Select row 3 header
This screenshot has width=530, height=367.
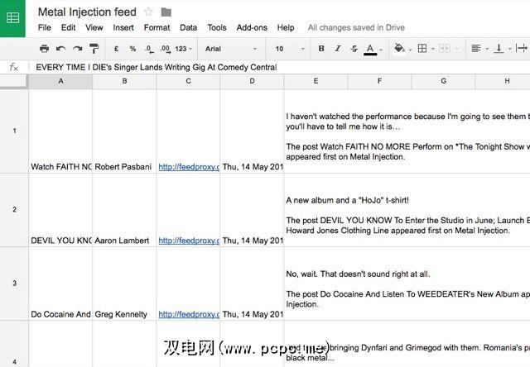click(x=14, y=284)
